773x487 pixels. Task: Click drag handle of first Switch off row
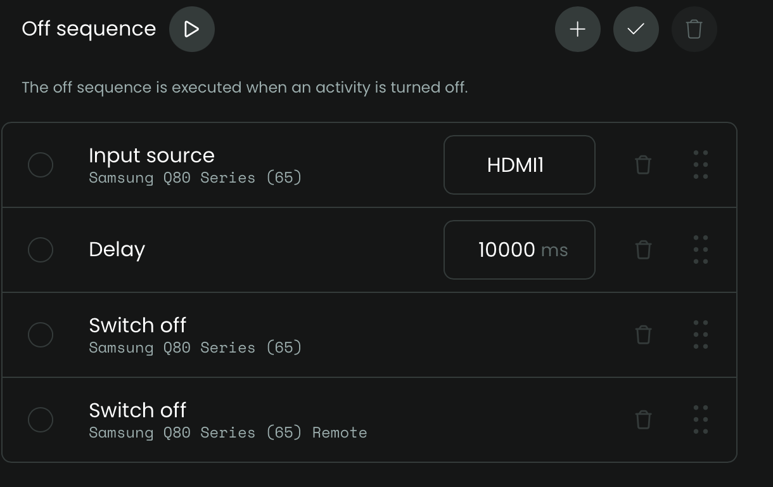(x=700, y=335)
